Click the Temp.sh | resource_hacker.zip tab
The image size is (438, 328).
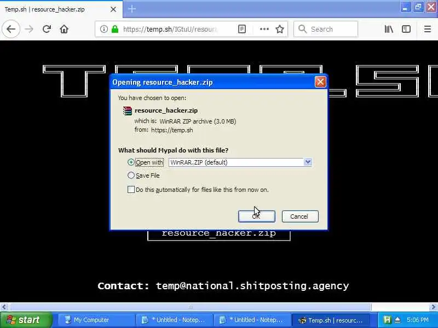(x=61, y=9)
